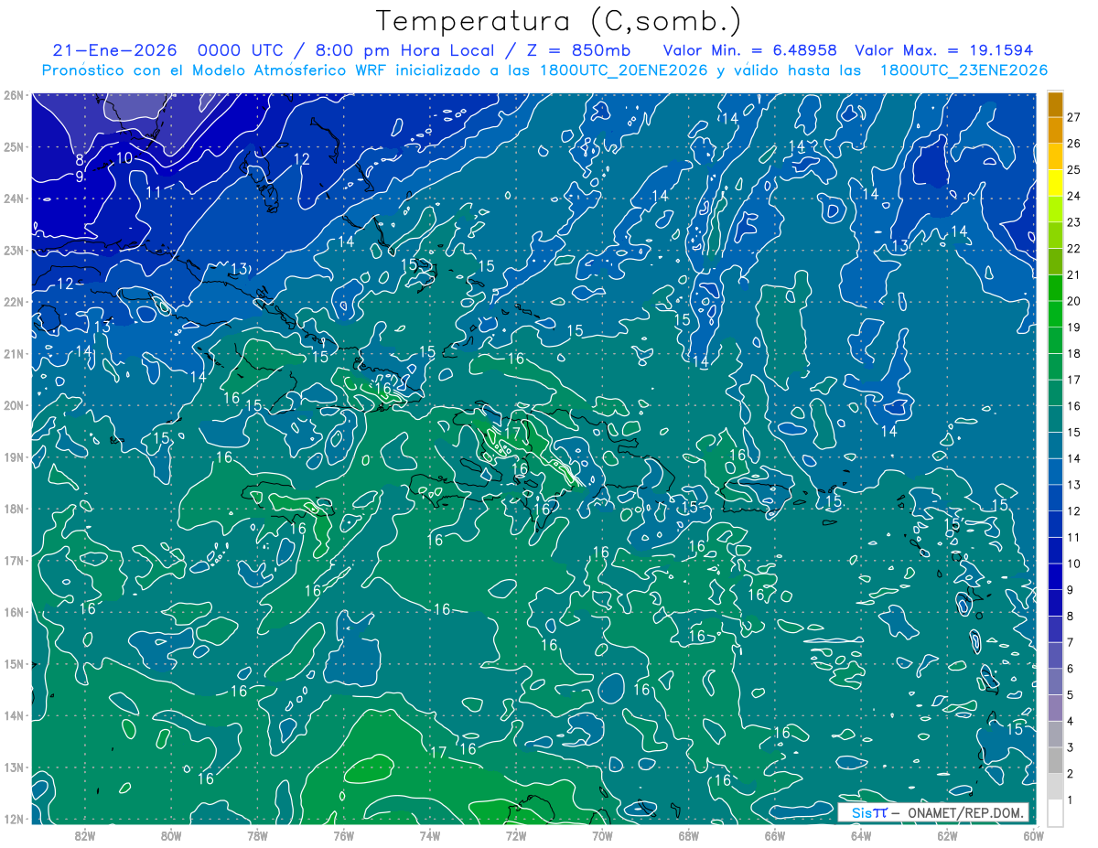Click the '66W' longitude axis label
1098x848 pixels.
click(775, 835)
